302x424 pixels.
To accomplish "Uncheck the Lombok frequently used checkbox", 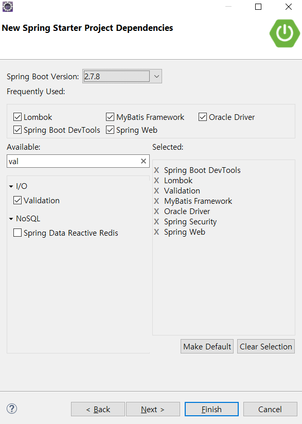I will coord(17,117).
